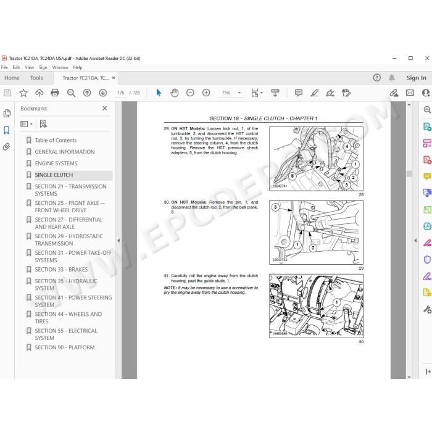Viewport: 432px width, 432px height.
Task: Go to next page arrow icon
Action: pyautogui.click(x=103, y=93)
